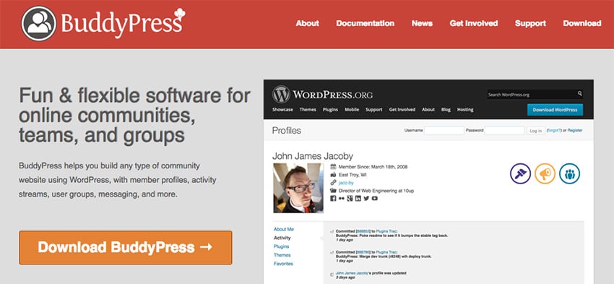Click the Register link
614x284 pixels.
[575, 131]
